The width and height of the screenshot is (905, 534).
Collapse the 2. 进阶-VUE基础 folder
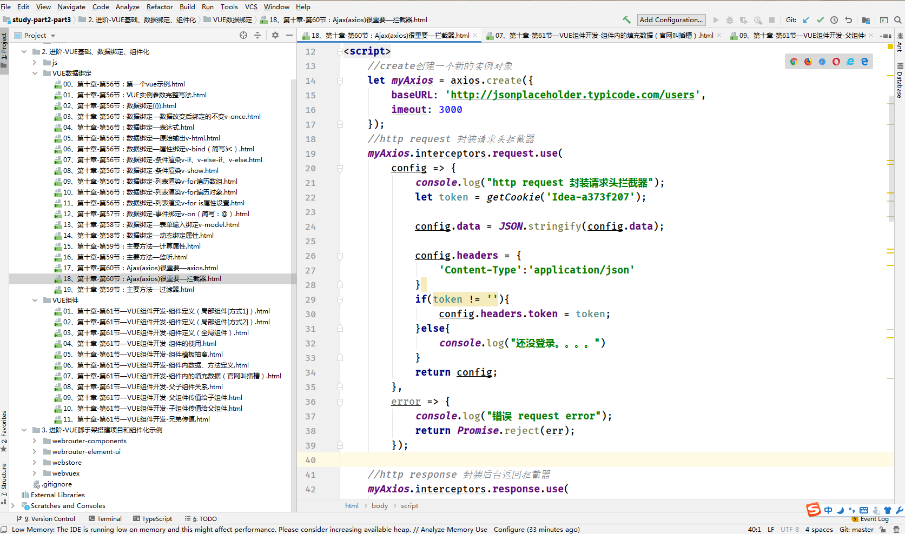(x=24, y=52)
